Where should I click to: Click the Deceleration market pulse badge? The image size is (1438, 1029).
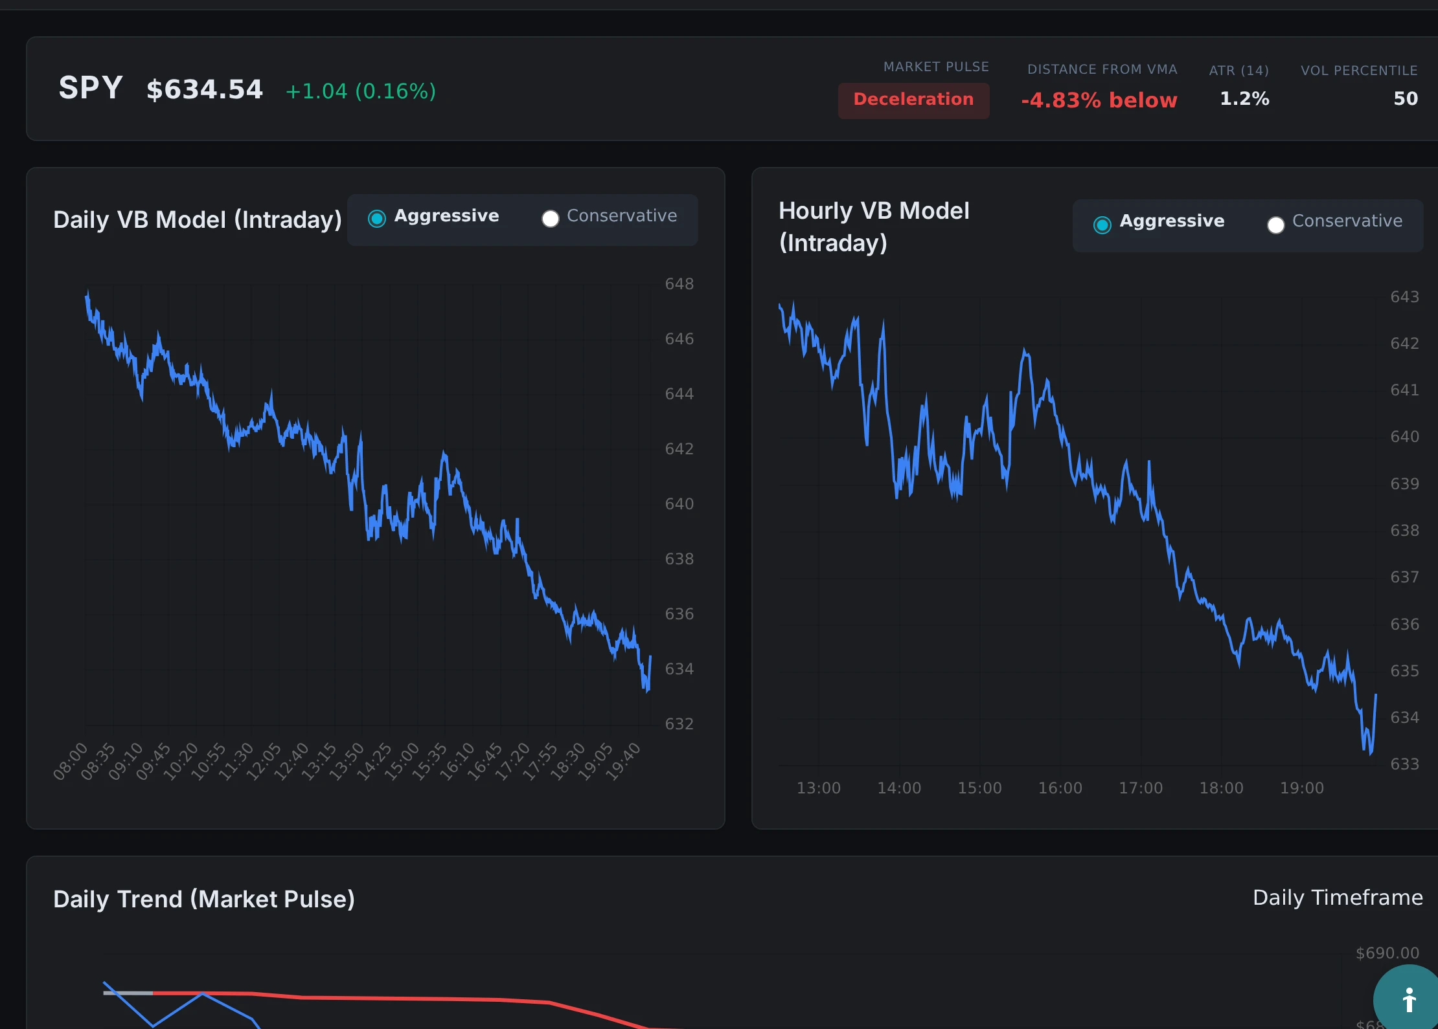click(913, 100)
